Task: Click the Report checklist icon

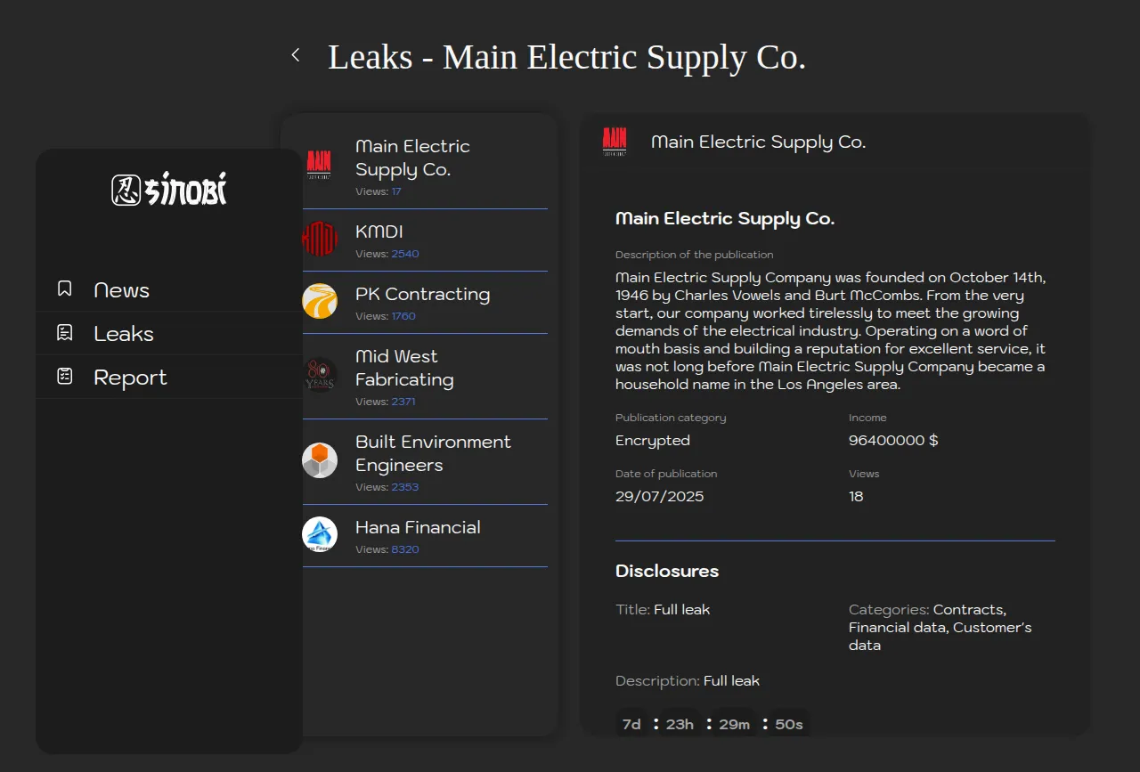Action: (x=64, y=376)
